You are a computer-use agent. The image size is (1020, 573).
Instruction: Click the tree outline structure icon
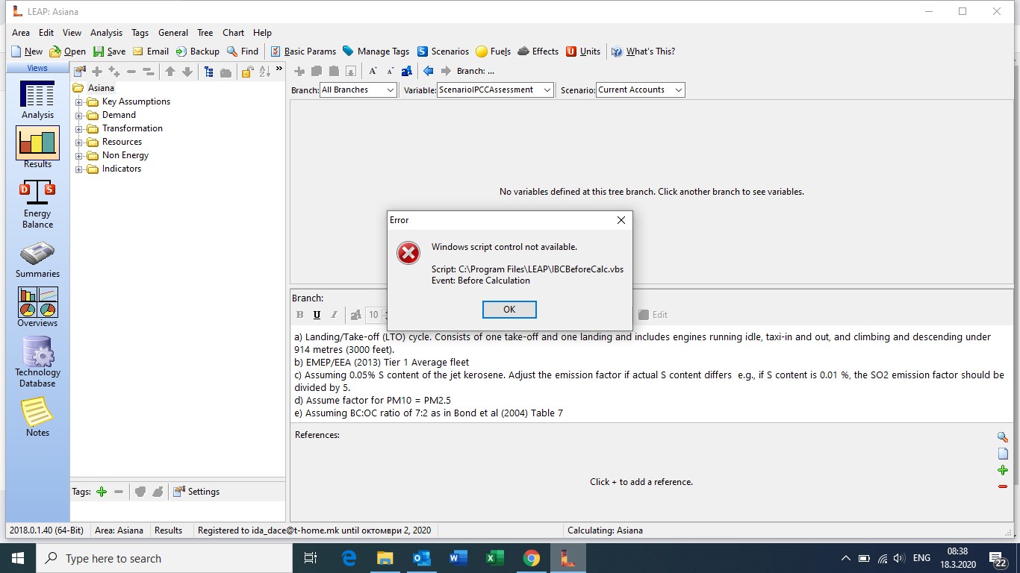point(208,72)
